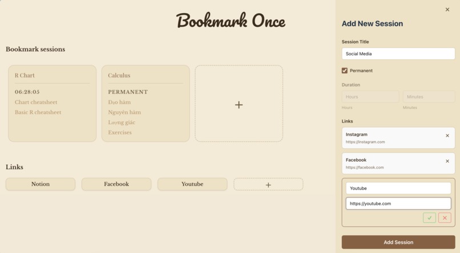Click the Hours duration field
This screenshot has width=460, height=253.
tap(370, 97)
